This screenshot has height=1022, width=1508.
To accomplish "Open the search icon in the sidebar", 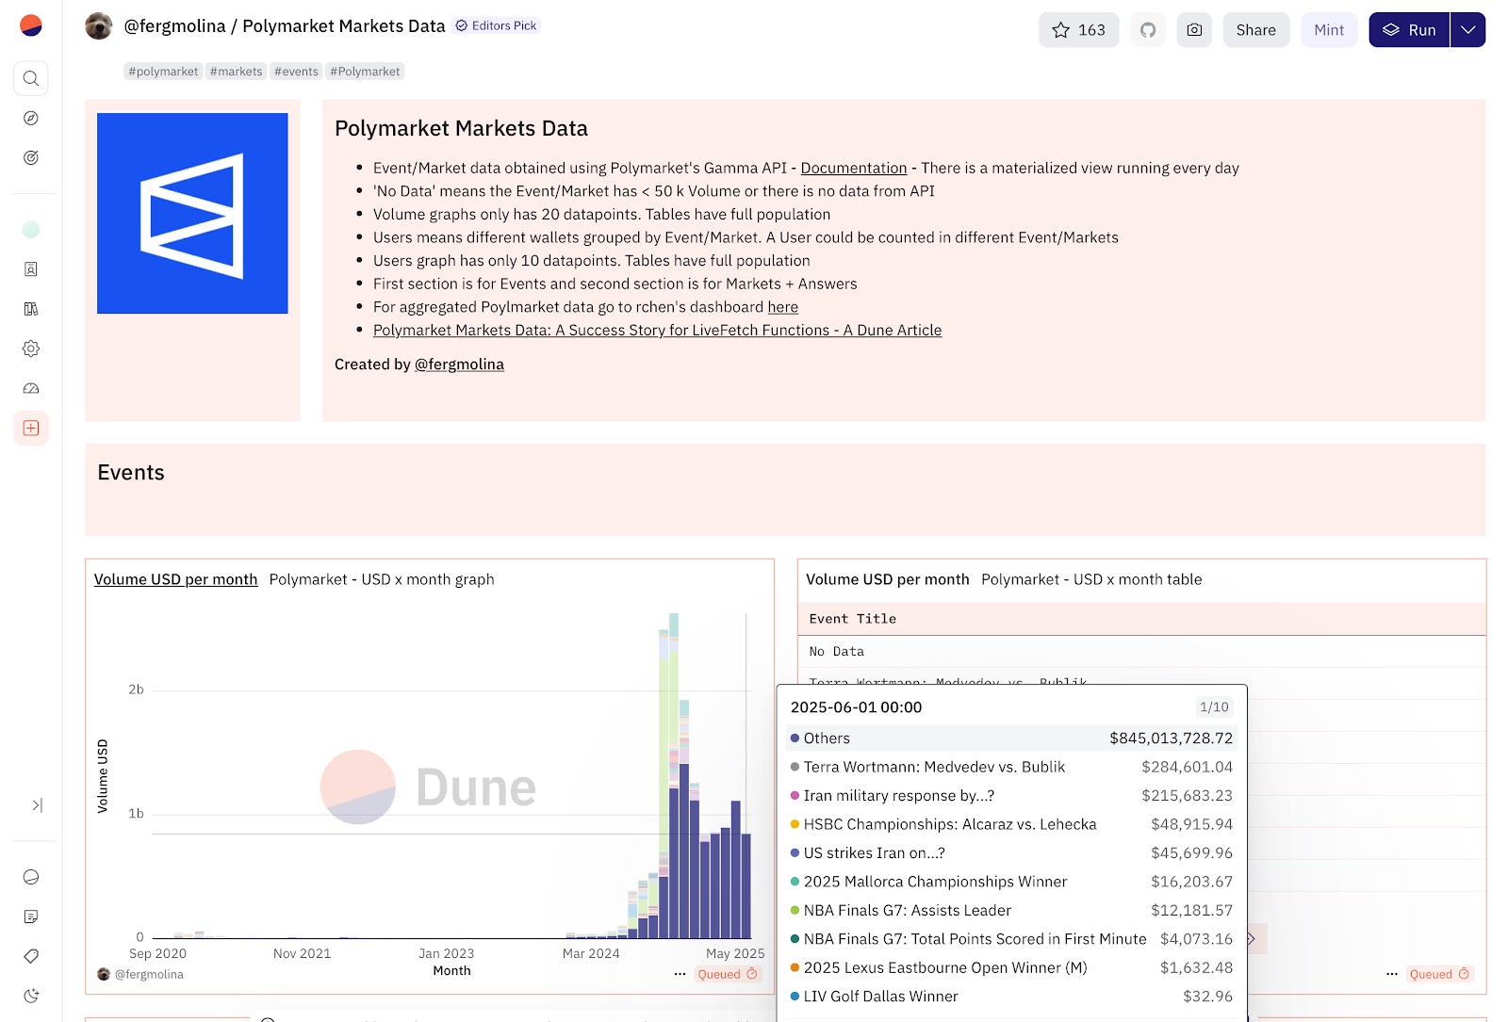I will tap(31, 78).
